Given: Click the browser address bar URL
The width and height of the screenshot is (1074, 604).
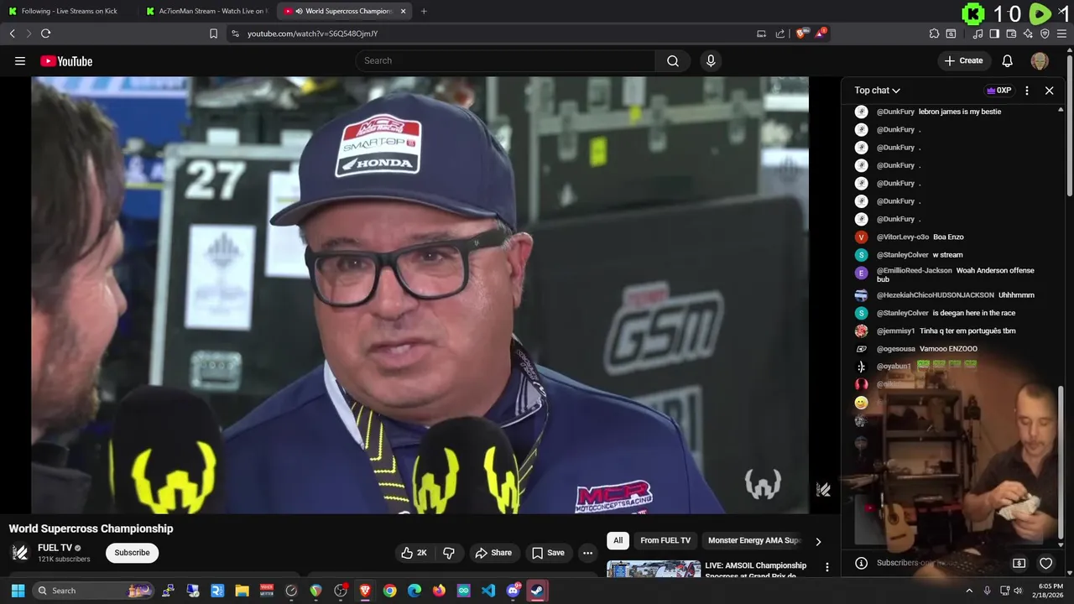Looking at the screenshot, I should (312, 34).
